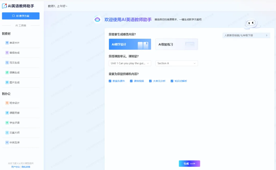The width and height of the screenshot is (276, 170).
Task: Expand the 人教新目标版/七年级下册 textbook selector
Action: [x=246, y=35]
